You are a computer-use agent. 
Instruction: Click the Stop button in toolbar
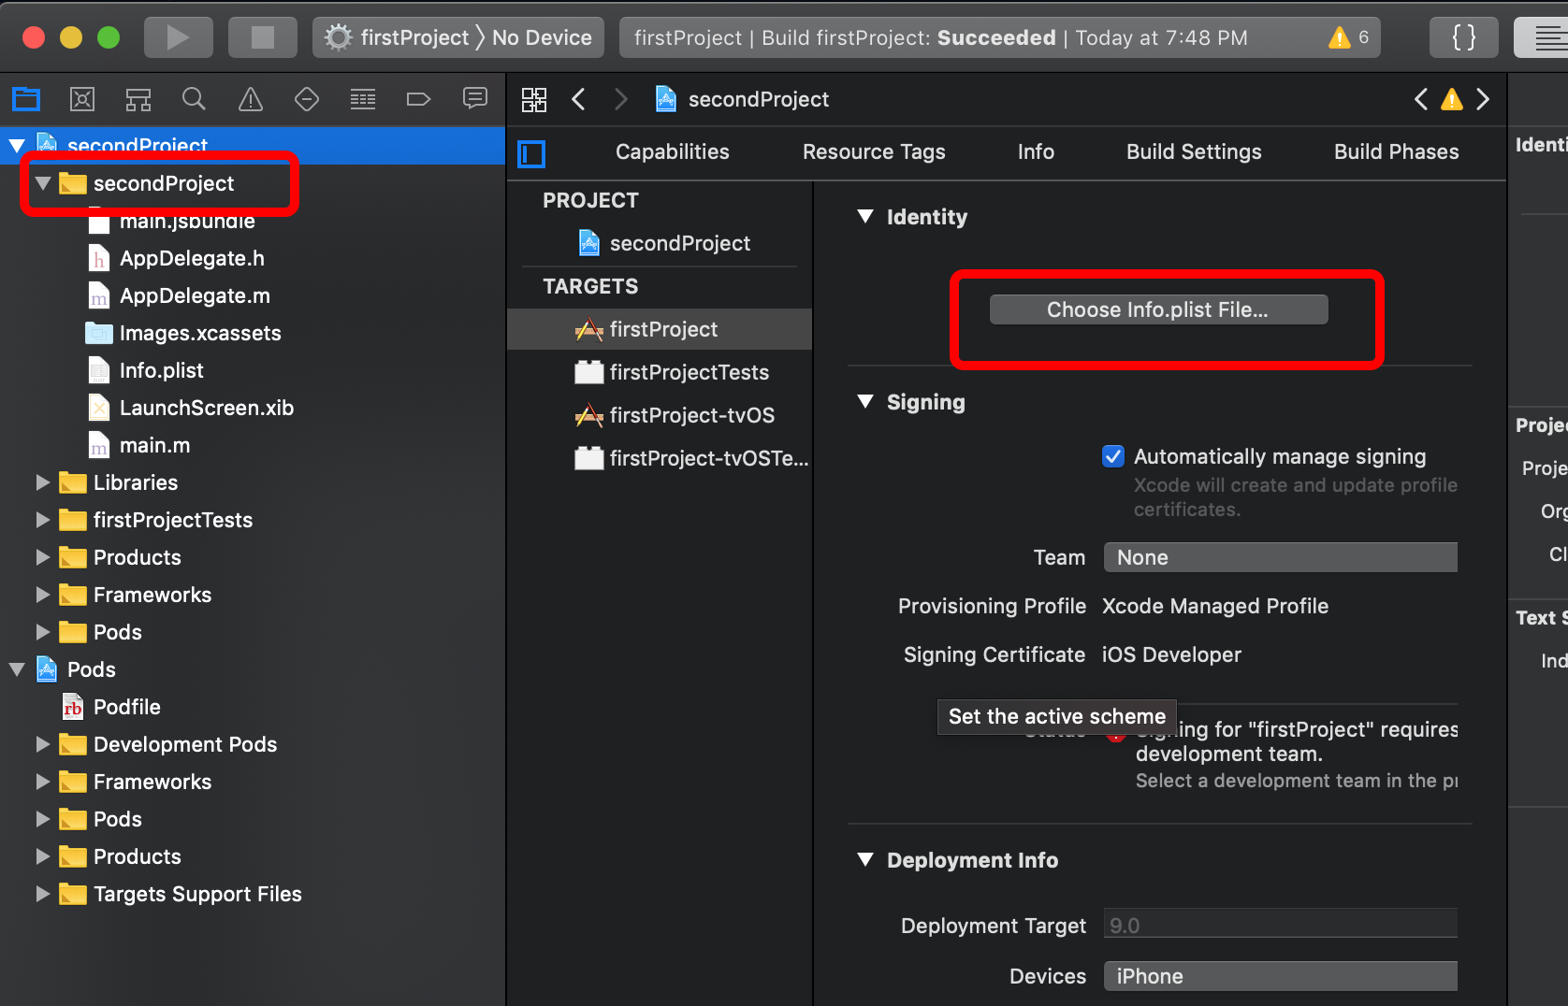click(x=263, y=37)
